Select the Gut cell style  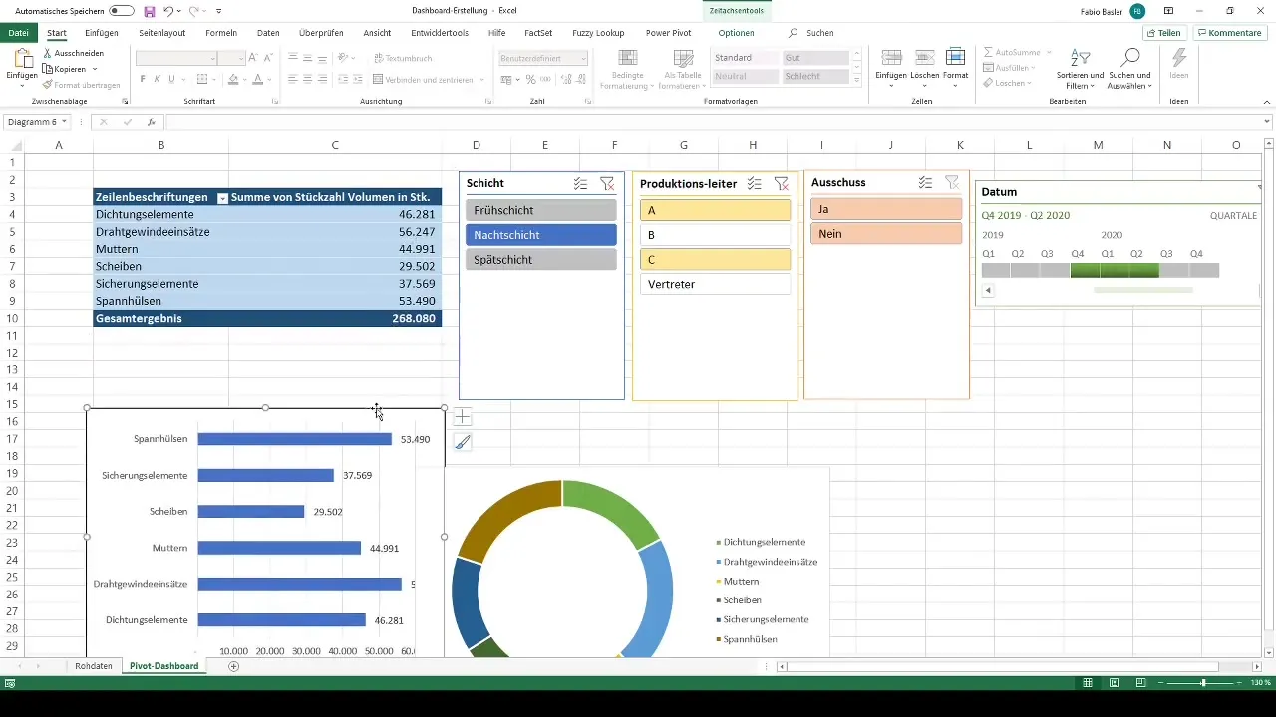(815, 59)
